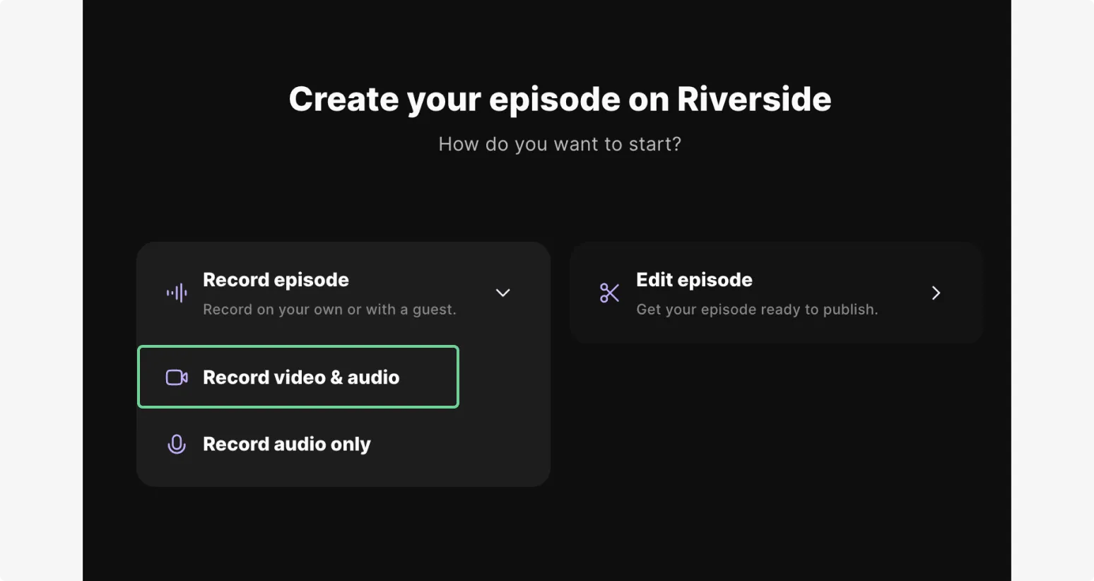
Task: Click 'Record on your own or with a guest.' text
Action: 329,310
